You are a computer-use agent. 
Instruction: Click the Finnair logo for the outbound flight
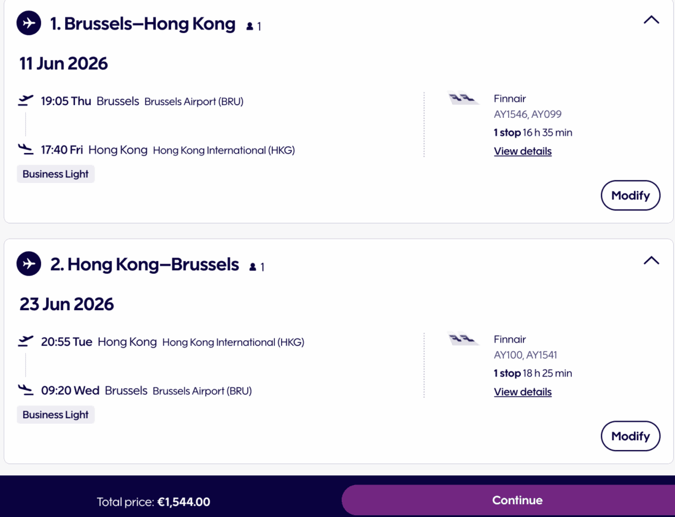click(x=463, y=98)
